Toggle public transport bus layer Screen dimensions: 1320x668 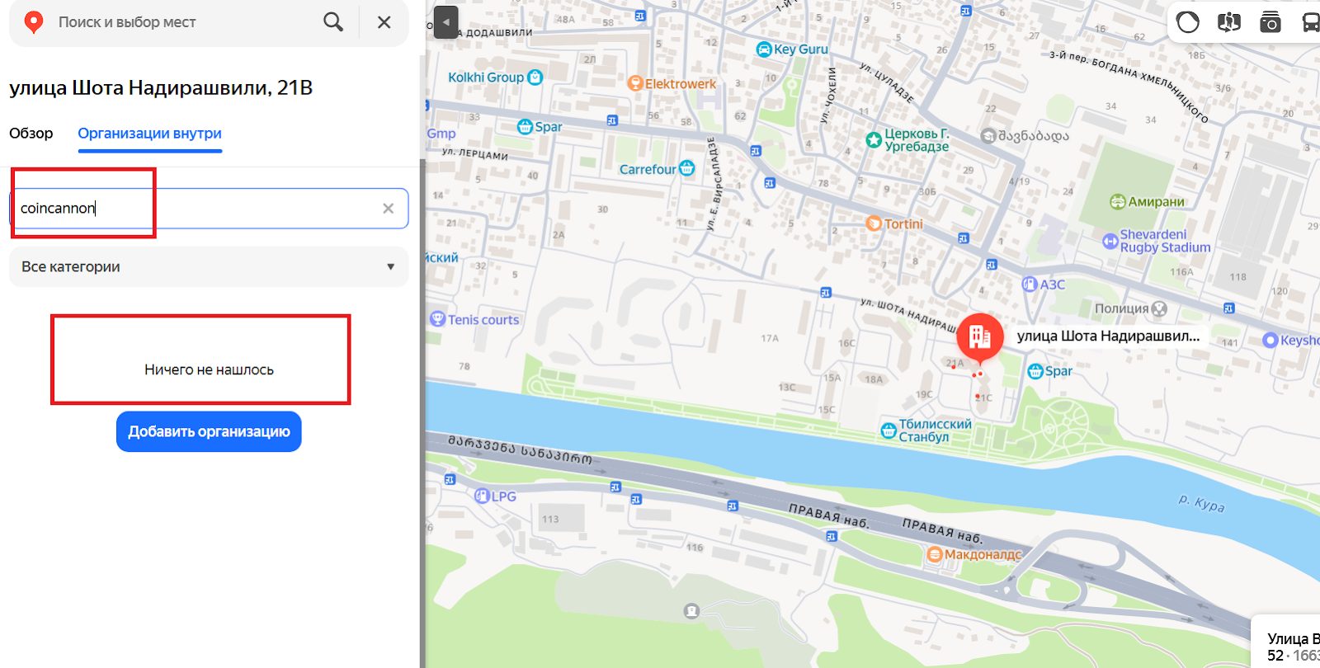1310,22
